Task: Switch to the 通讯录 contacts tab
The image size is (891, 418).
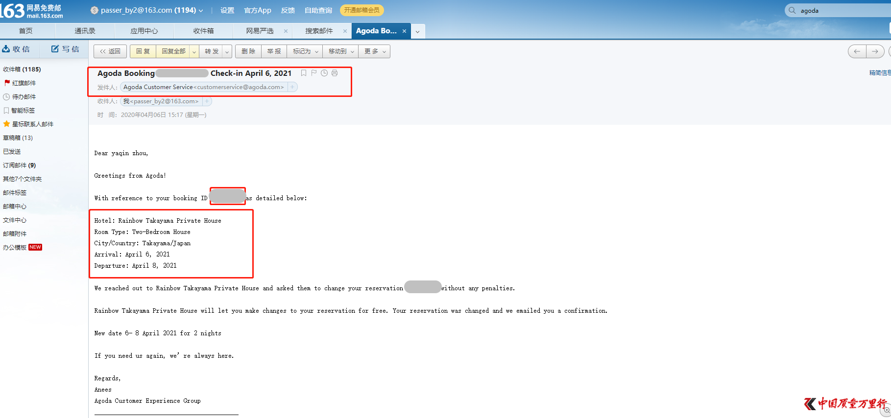Action: coord(85,31)
